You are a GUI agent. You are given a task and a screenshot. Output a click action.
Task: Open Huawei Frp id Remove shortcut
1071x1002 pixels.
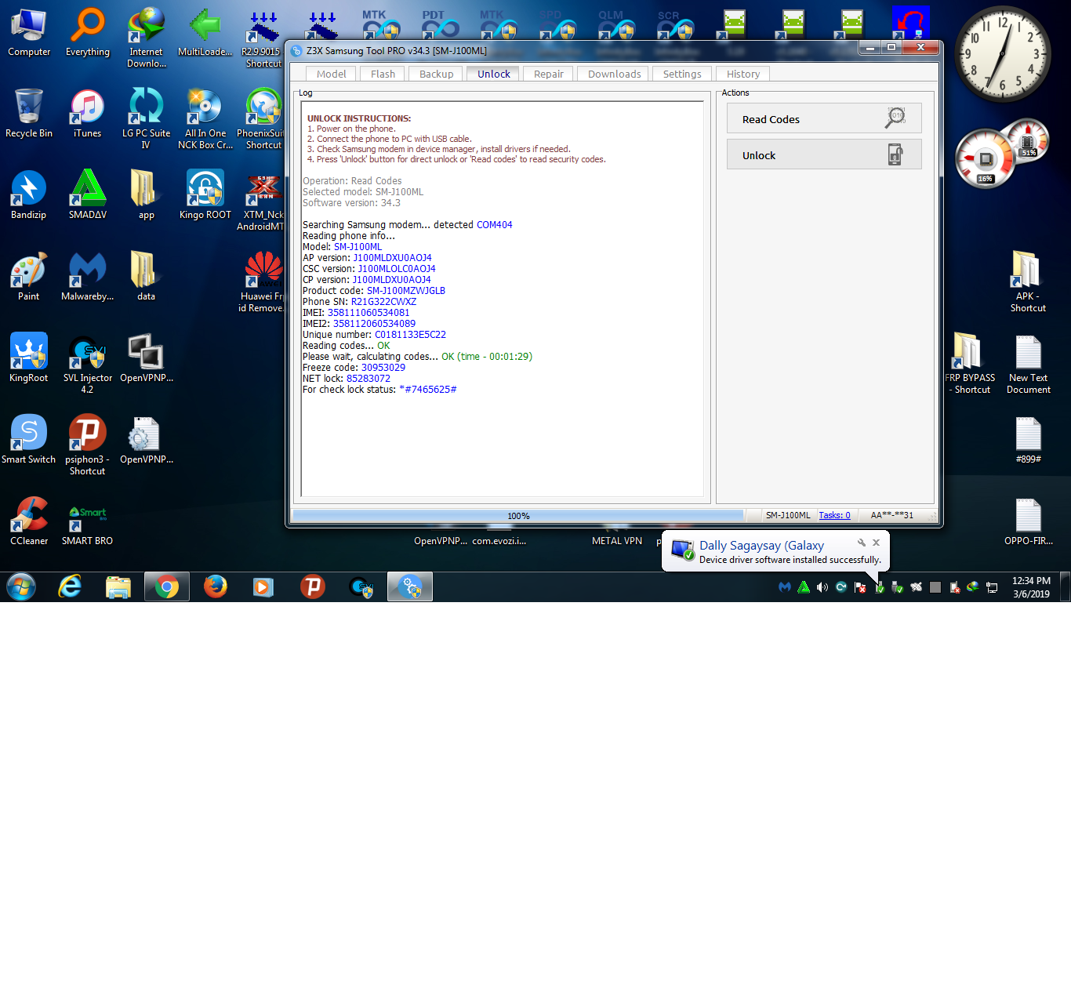tap(261, 282)
